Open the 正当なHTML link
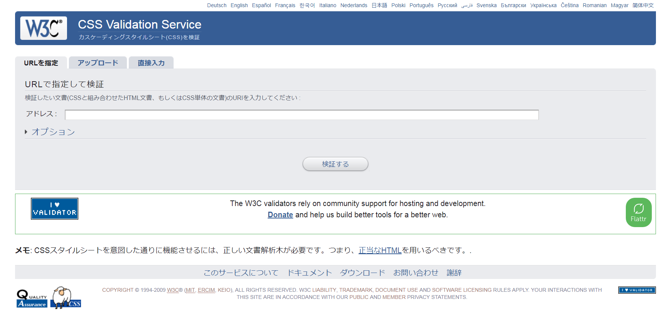Image resolution: width=671 pixels, height=332 pixels. (380, 250)
